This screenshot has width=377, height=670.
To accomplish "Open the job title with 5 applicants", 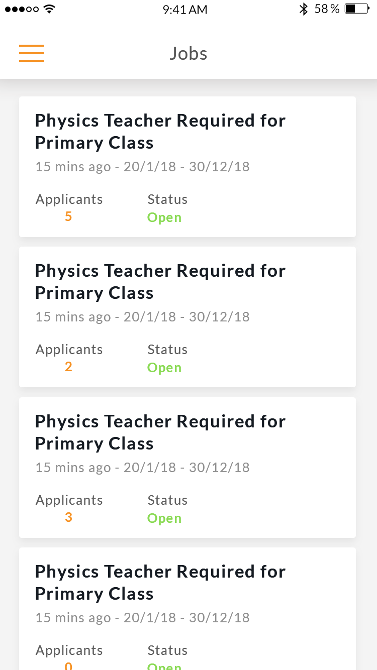I will coord(160,132).
